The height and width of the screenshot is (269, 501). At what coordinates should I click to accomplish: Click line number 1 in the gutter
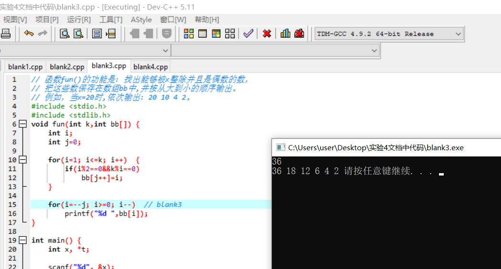coord(14,79)
